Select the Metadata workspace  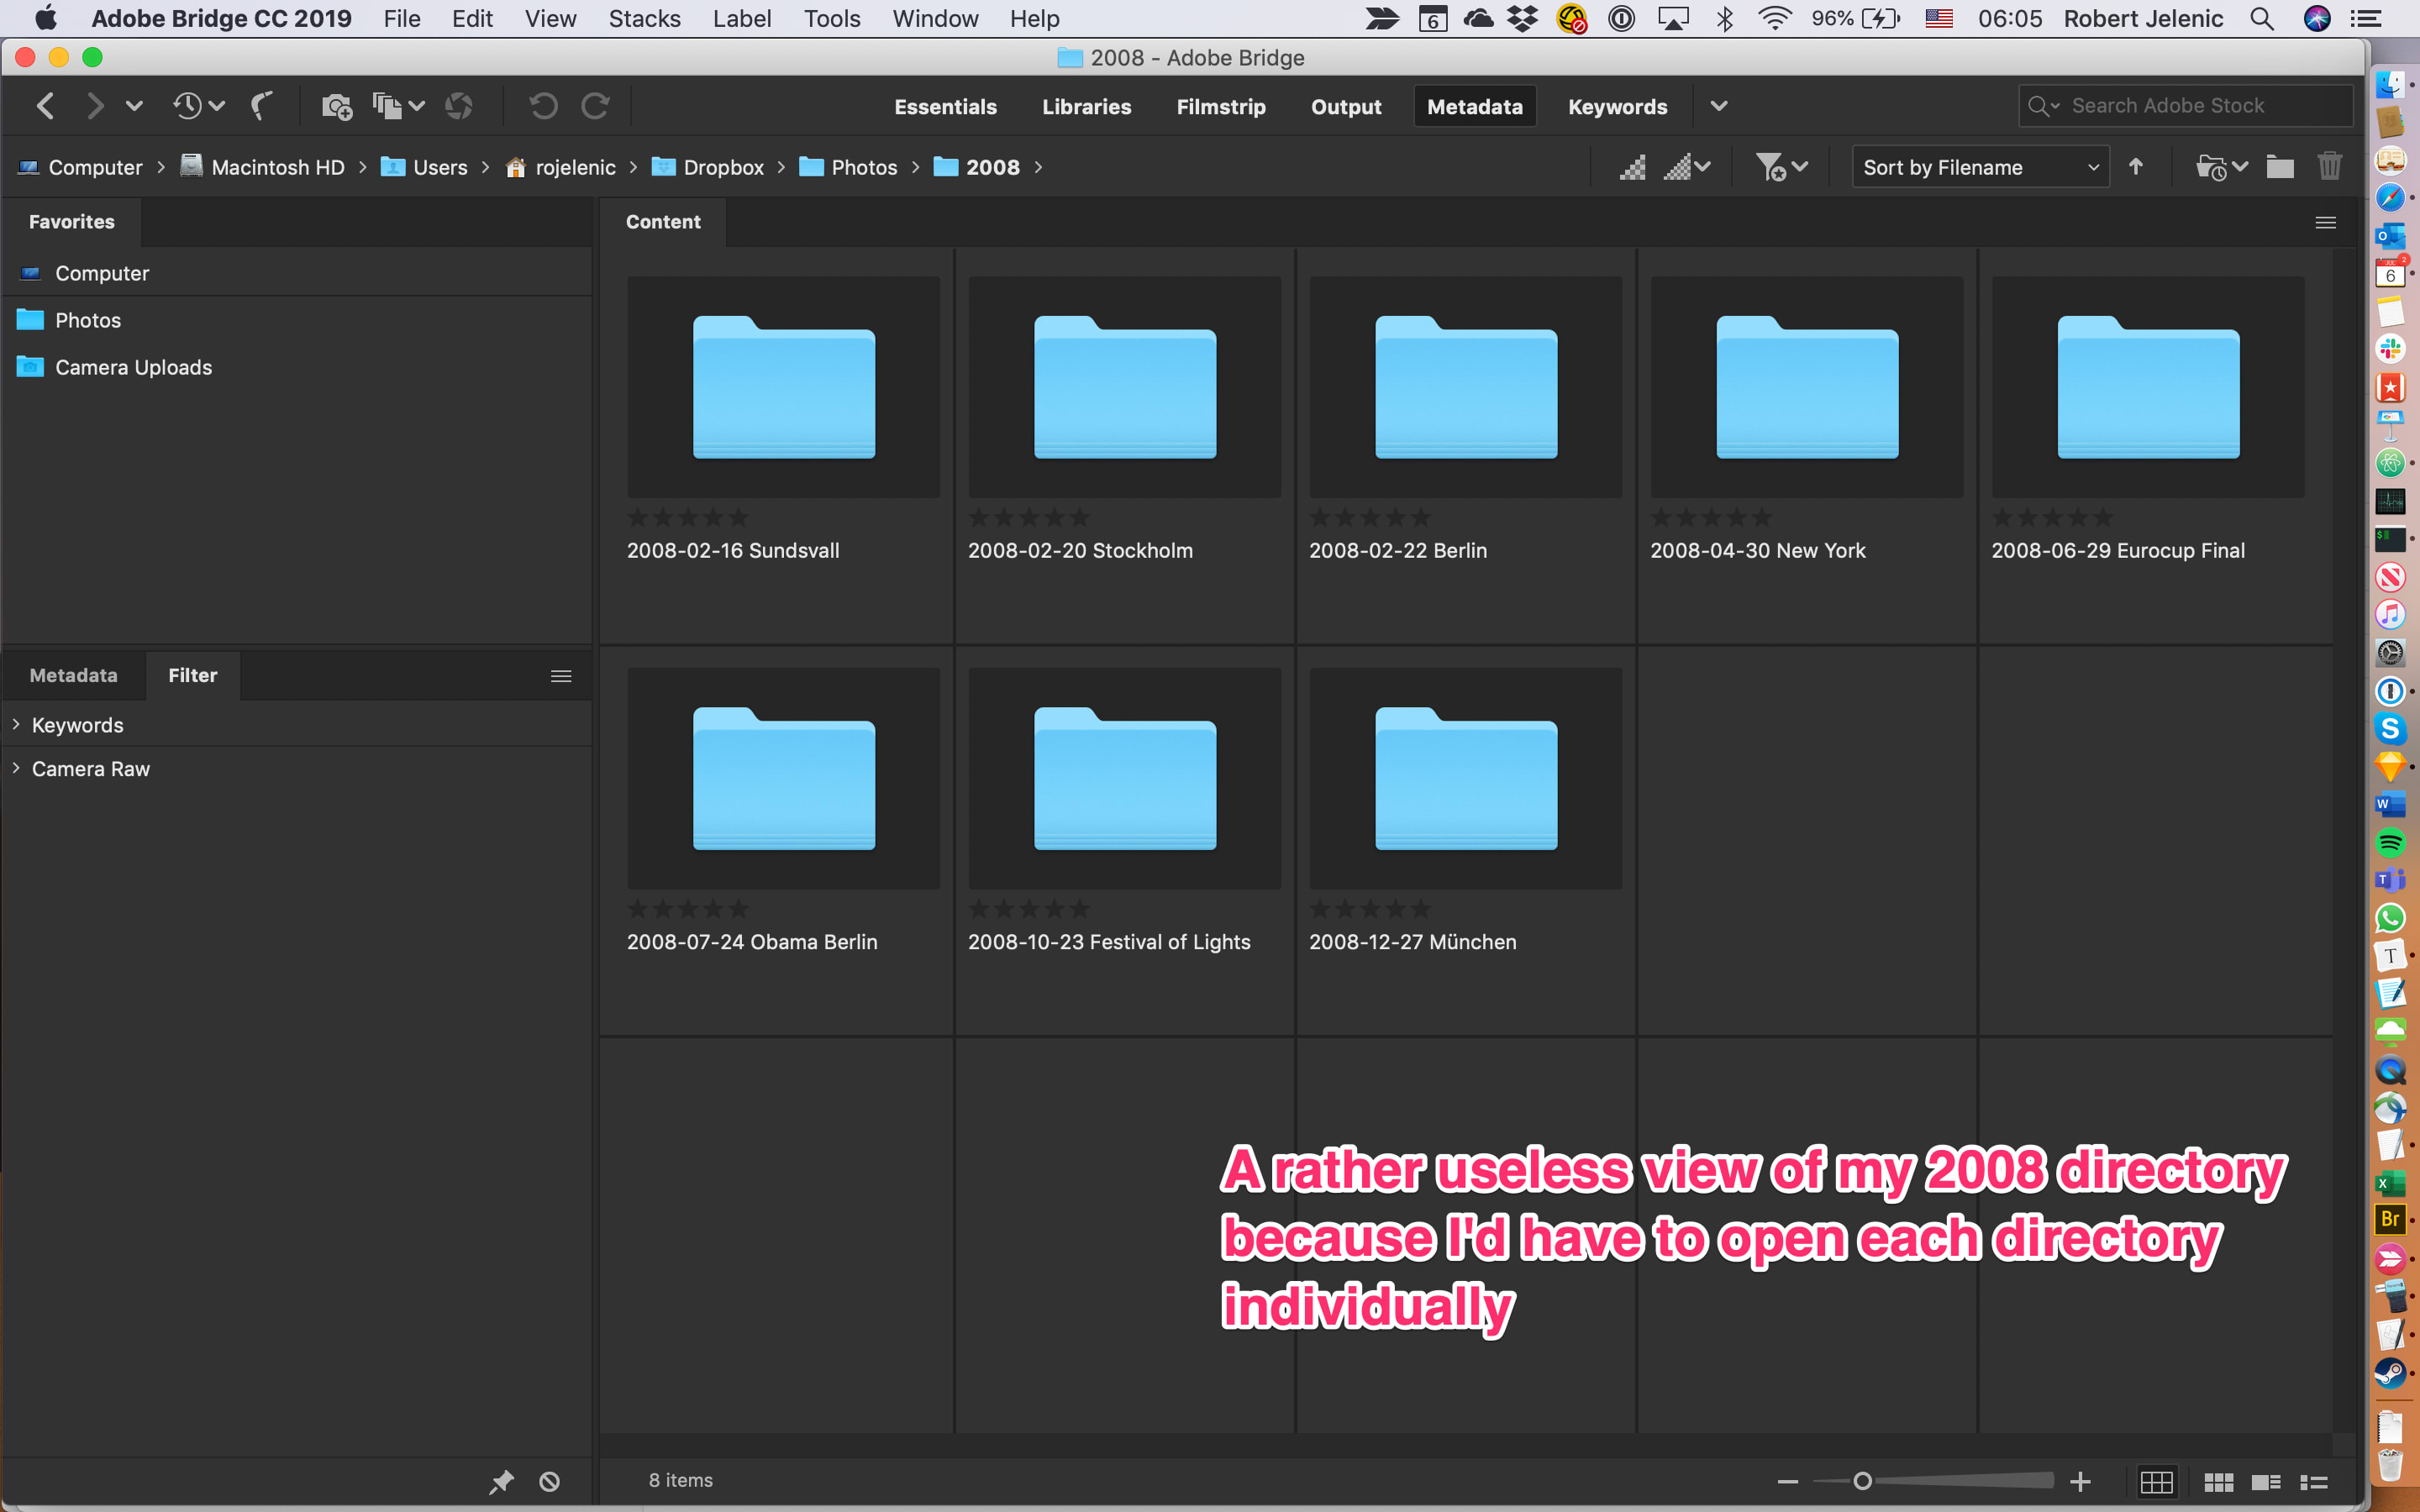point(1474,107)
